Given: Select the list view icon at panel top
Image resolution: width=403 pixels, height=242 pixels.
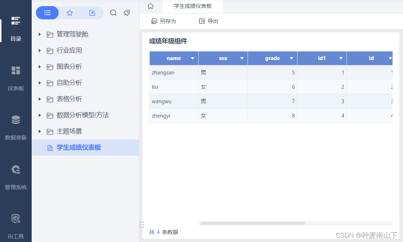Looking at the screenshot, I should [47, 13].
